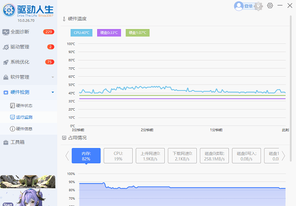Open 系统优化 system optimization

coord(20,62)
